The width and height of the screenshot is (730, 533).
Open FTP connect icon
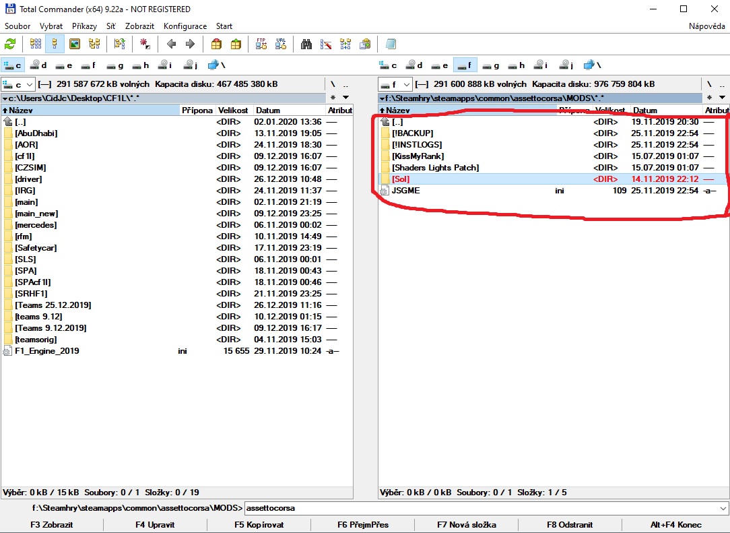261,44
